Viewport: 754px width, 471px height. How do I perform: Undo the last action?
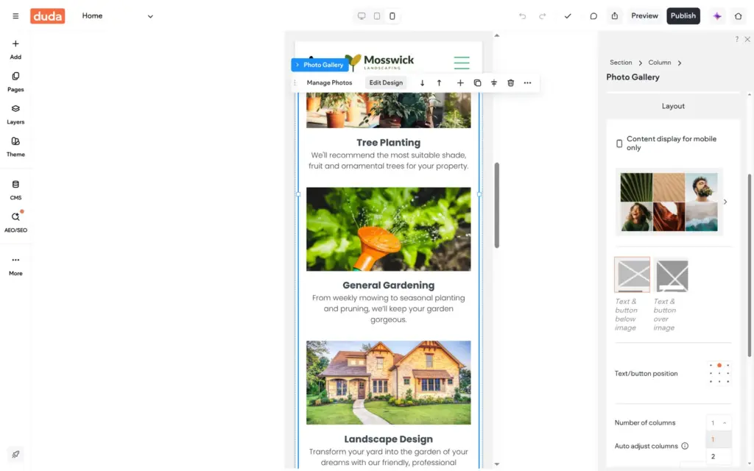point(522,16)
